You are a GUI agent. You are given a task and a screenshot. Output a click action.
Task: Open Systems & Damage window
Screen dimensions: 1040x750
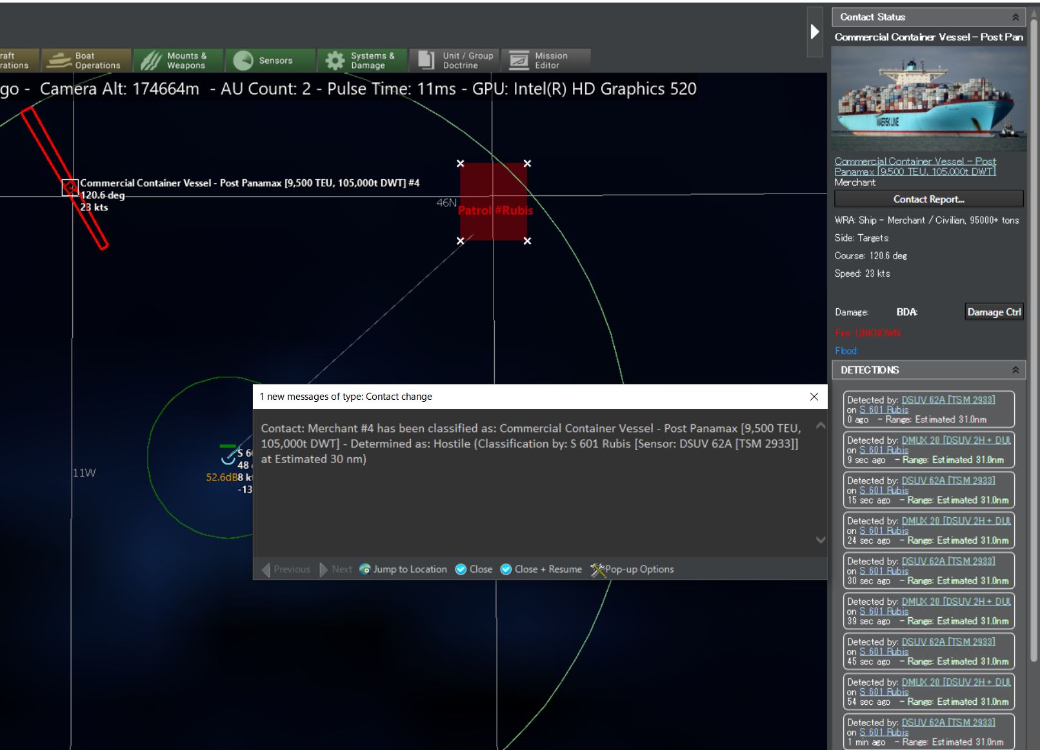tap(362, 61)
